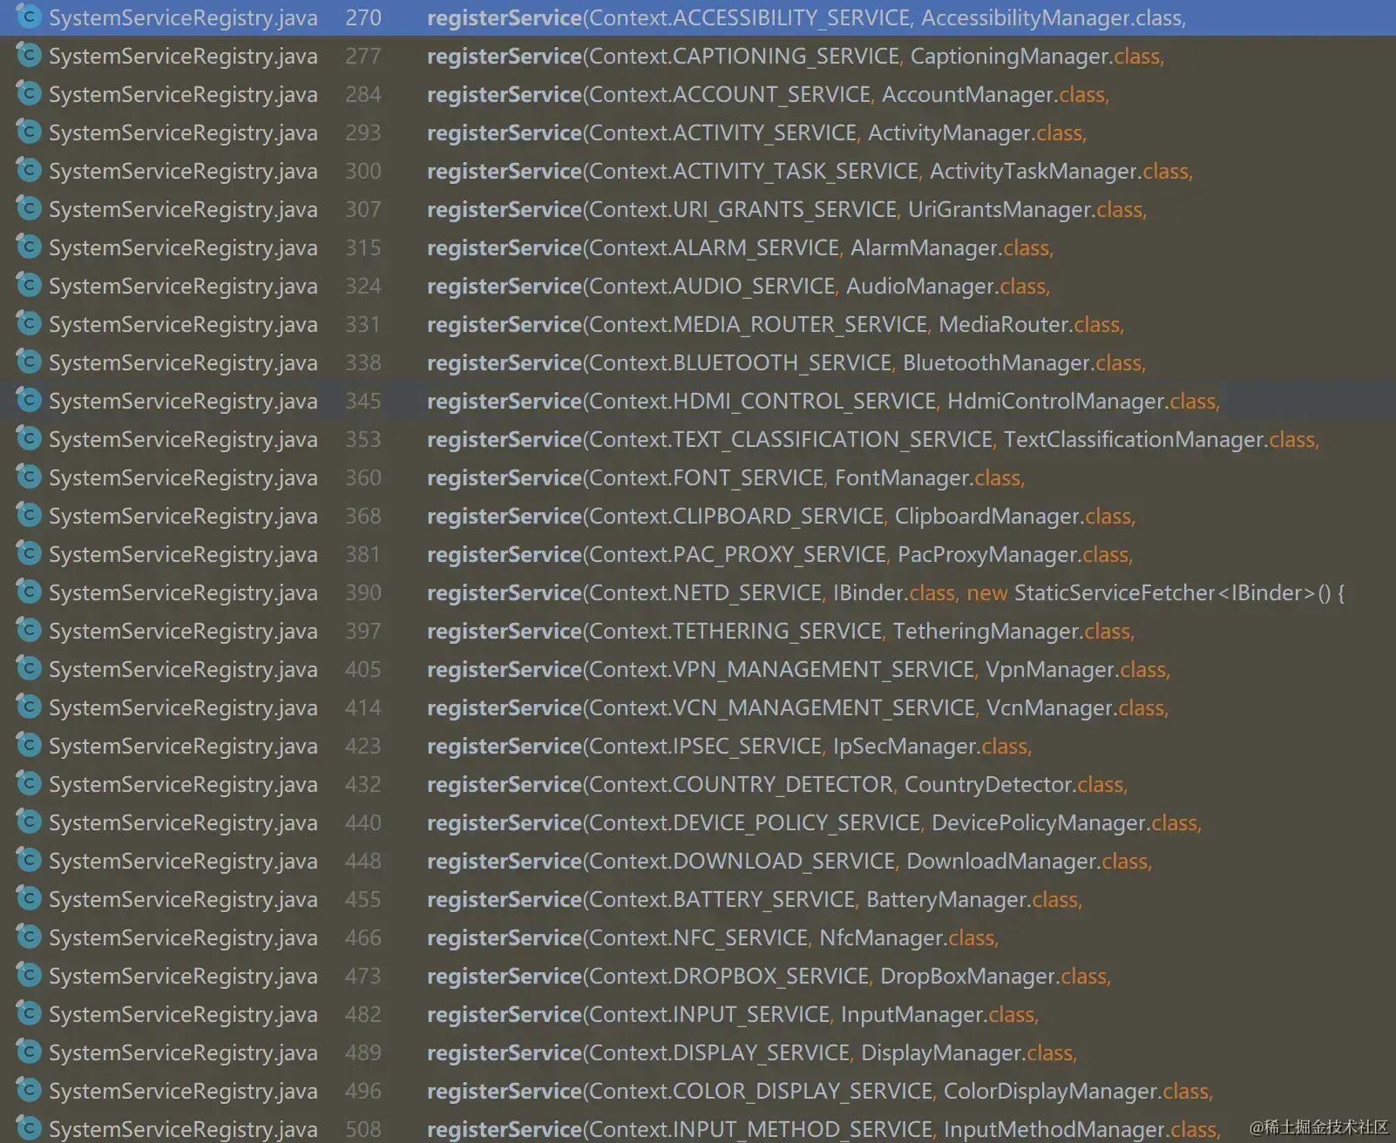
Task: Click the class icon on line 338 row
Action: click(x=29, y=362)
